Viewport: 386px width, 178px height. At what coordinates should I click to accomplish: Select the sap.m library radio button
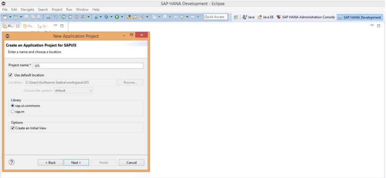tap(12, 112)
